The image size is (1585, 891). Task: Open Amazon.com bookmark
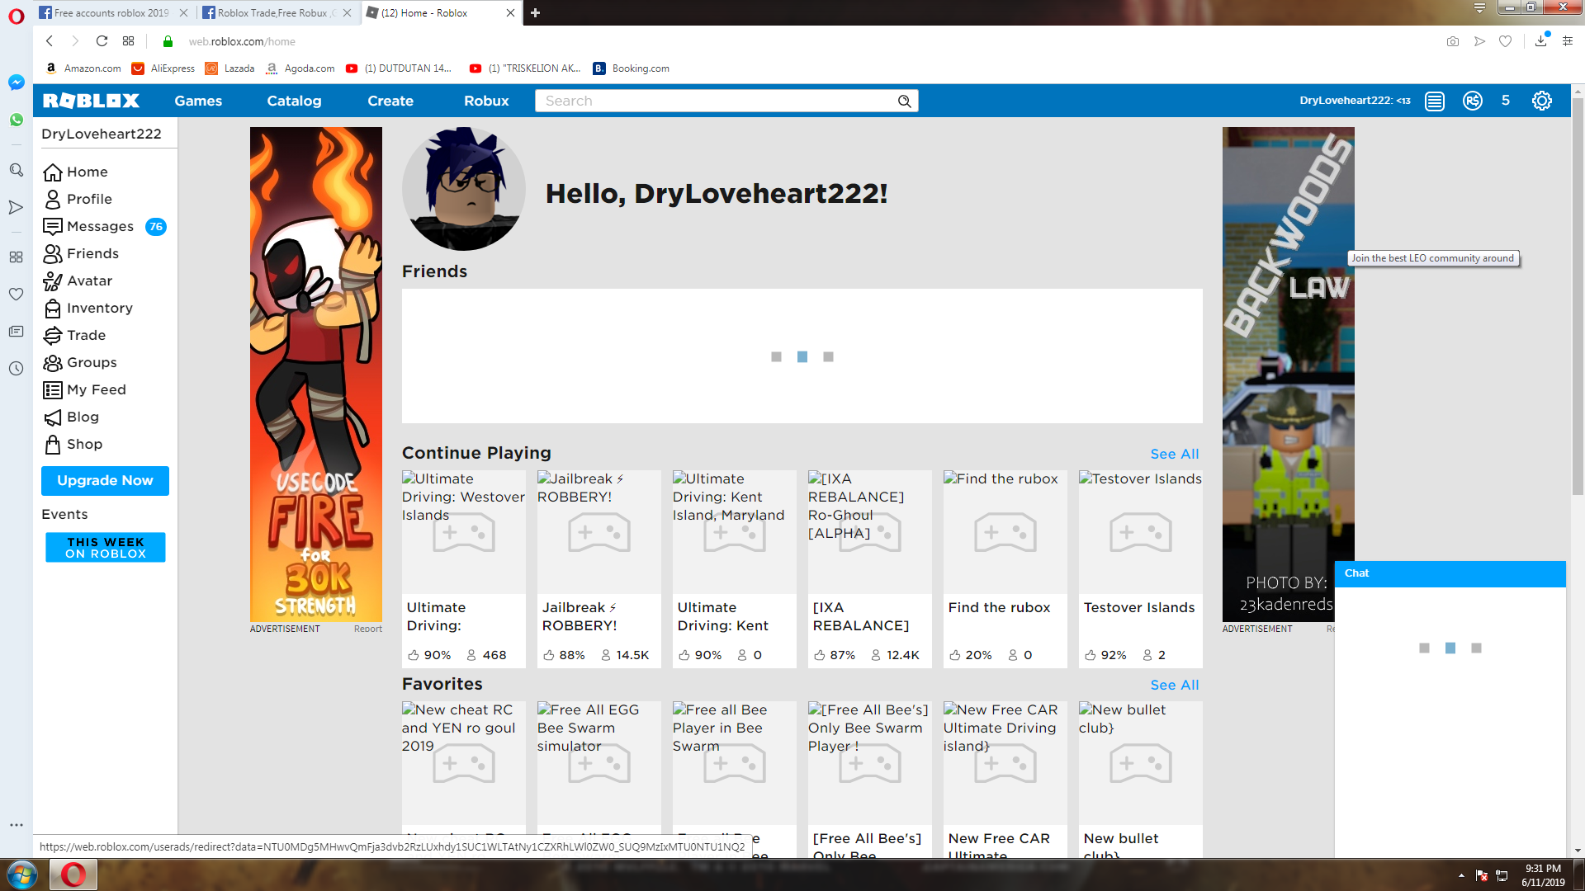tap(83, 68)
